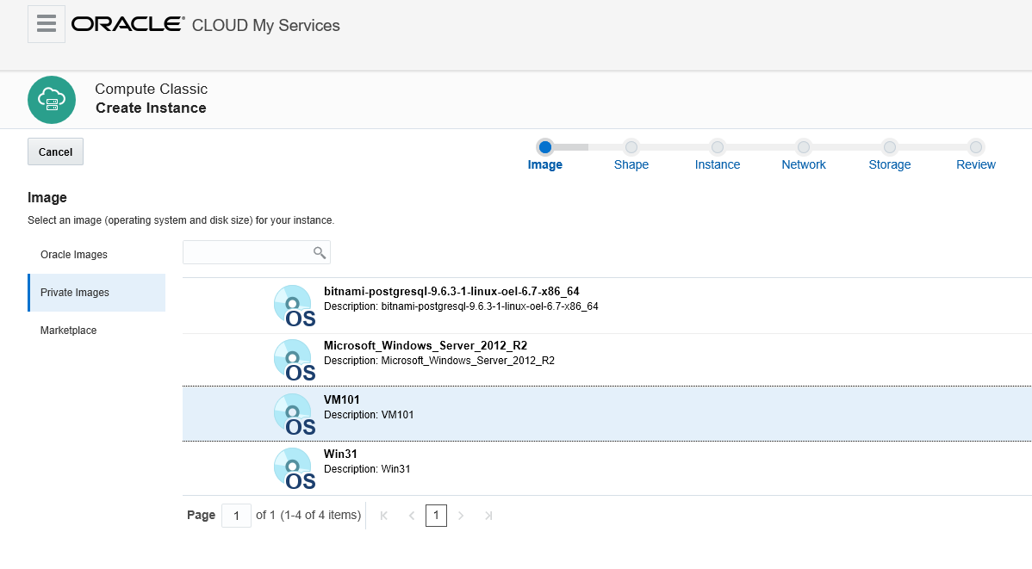Click the Compute Classic title text
Viewport: 1032px width, 569px height.
(152, 89)
